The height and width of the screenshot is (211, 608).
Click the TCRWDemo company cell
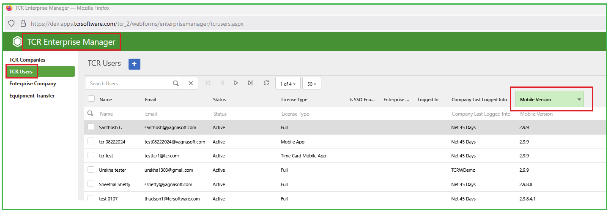click(464, 170)
